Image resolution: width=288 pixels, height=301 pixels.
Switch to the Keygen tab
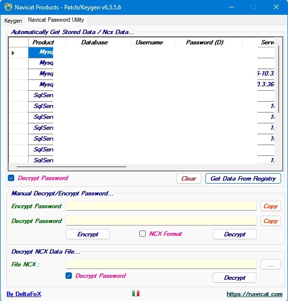click(x=13, y=21)
